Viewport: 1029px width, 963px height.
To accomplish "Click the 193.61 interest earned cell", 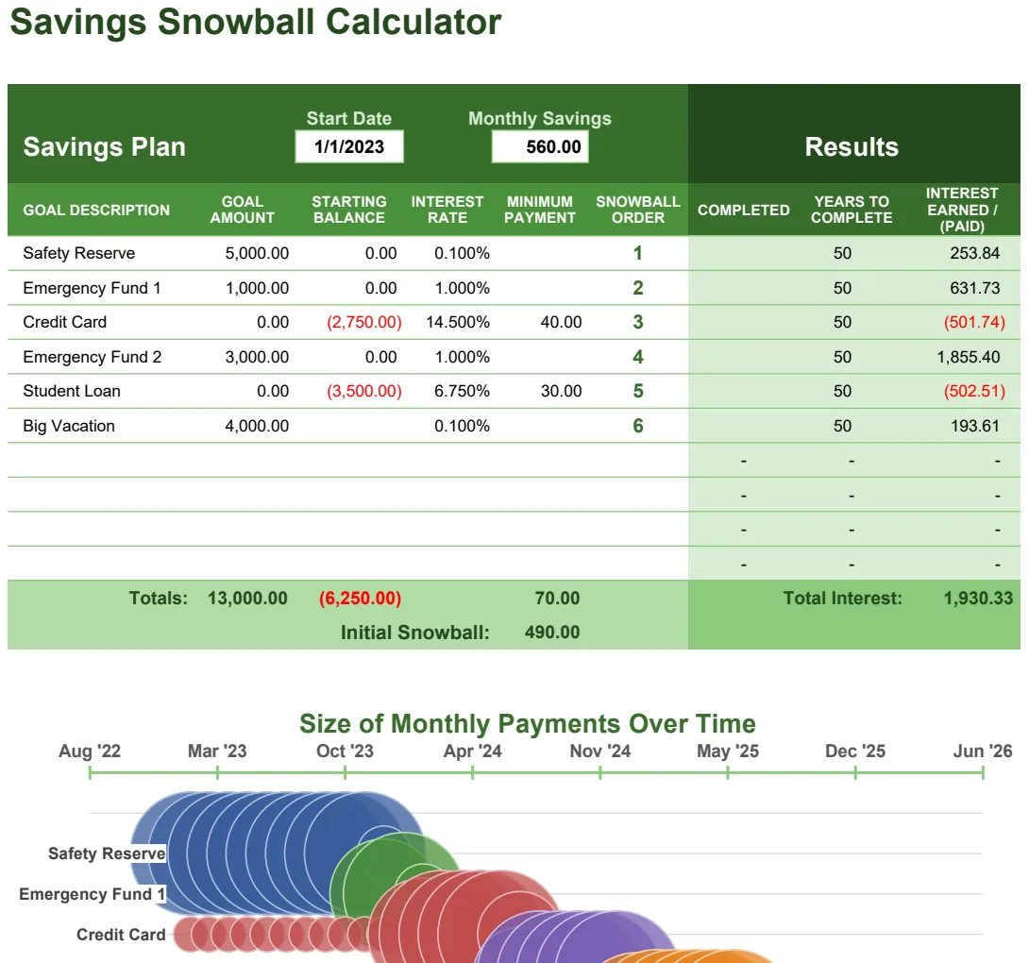I will (x=974, y=426).
